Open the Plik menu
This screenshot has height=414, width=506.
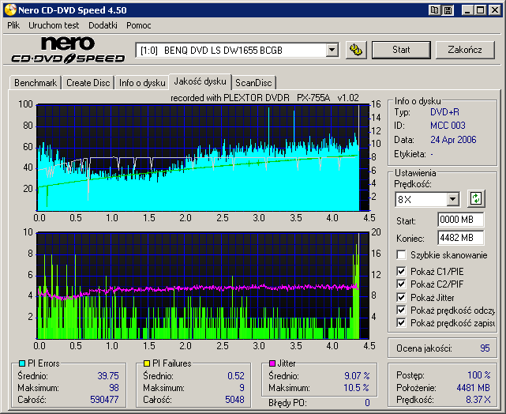13,25
